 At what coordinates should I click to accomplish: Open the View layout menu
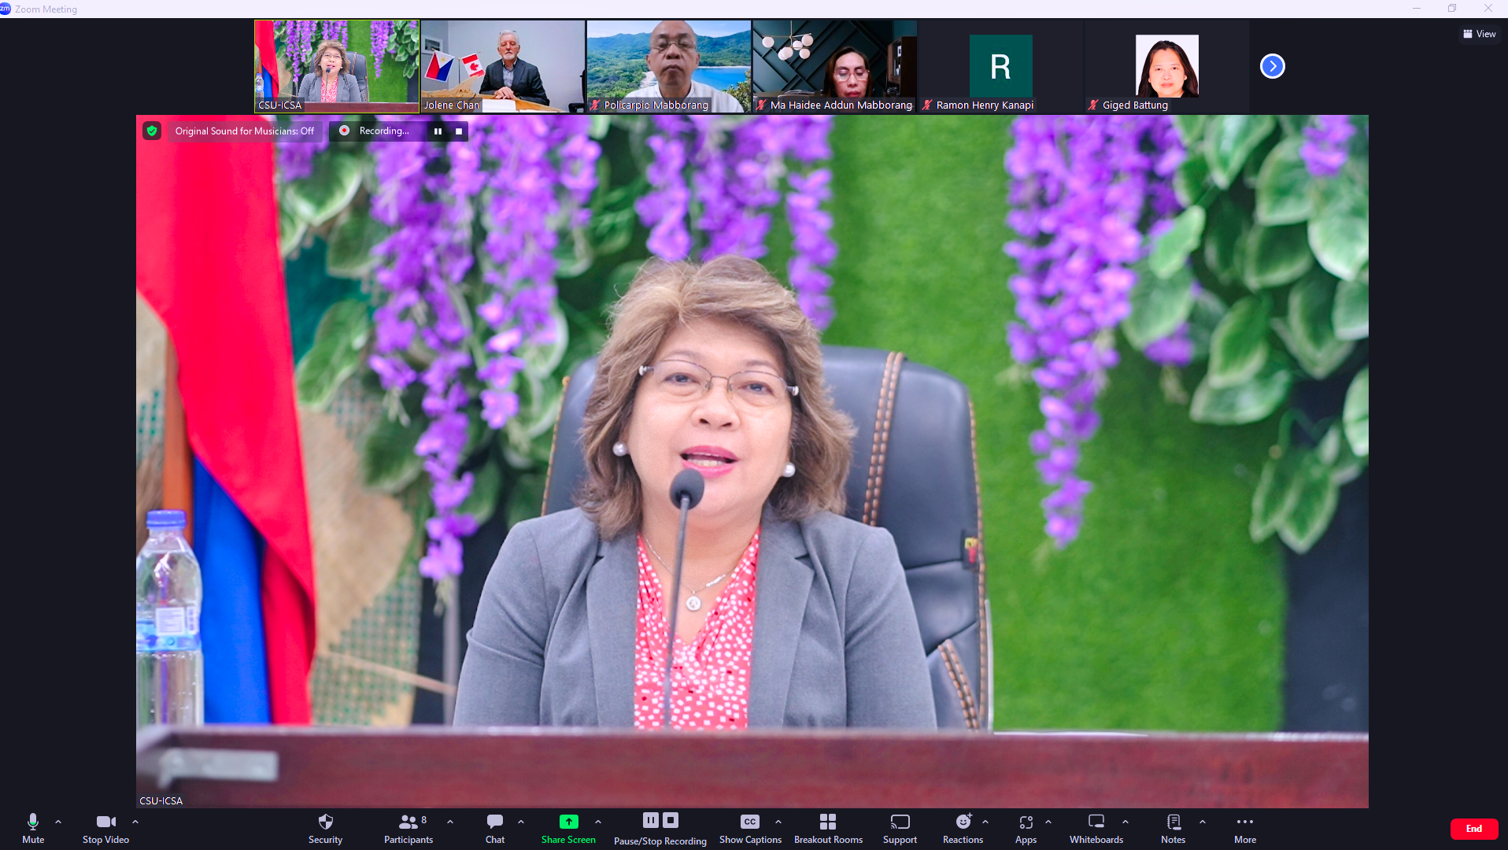tap(1479, 34)
